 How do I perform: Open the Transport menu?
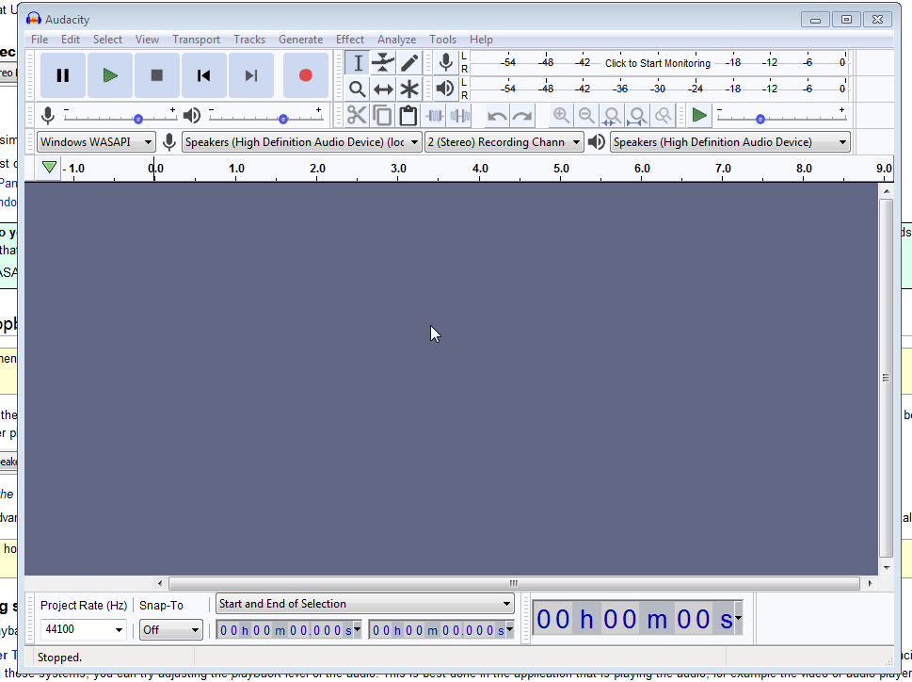point(196,40)
